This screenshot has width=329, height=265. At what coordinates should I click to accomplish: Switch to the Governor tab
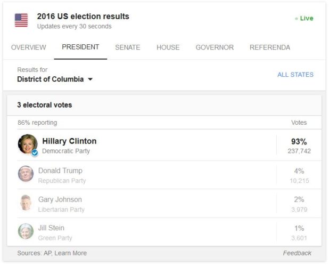point(215,47)
